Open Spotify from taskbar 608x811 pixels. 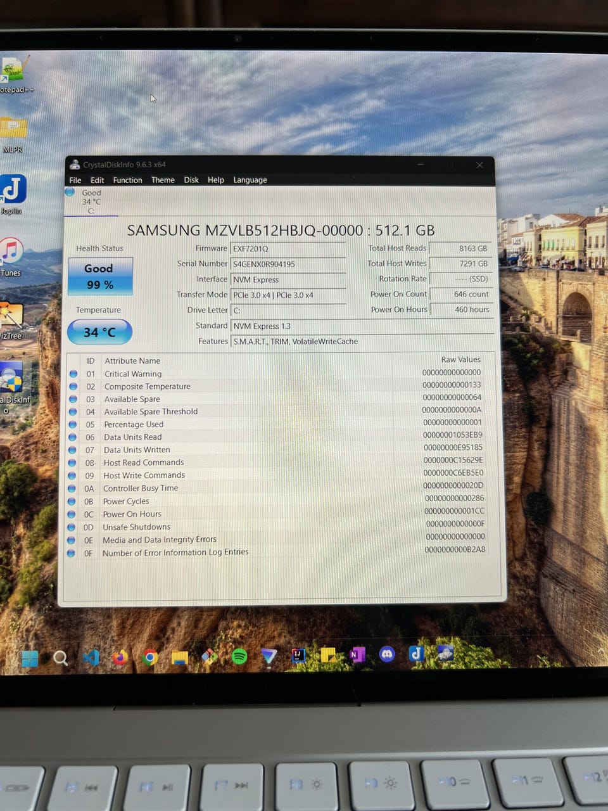tap(239, 656)
